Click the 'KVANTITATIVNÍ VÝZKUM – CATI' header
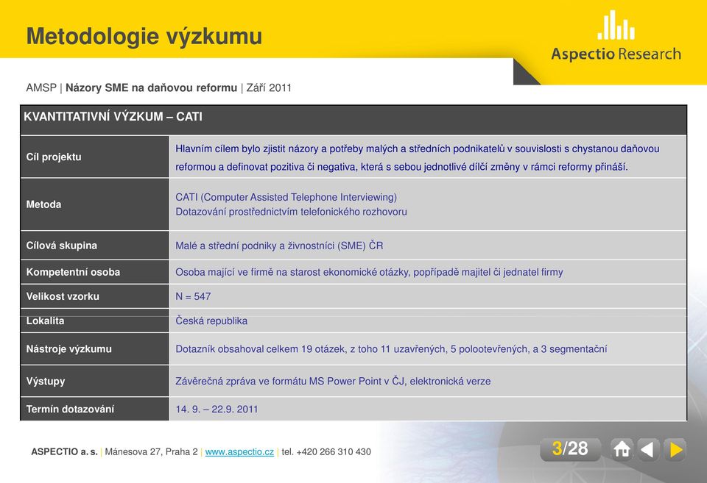 pyautogui.click(x=113, y=117)
